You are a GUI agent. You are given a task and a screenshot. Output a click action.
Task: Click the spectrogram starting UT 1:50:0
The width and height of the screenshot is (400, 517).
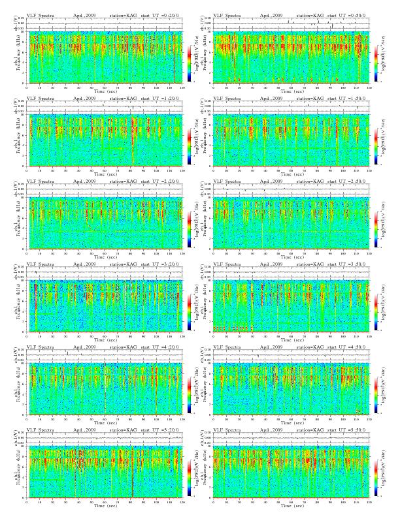291,140
